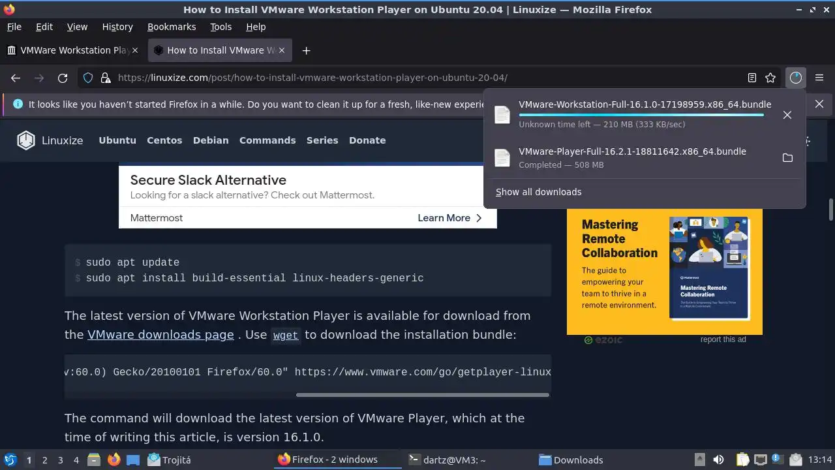Open Trojitá mail from the panel
The height and width of the screenshot is (470, 835).
[x=169, y=460]
